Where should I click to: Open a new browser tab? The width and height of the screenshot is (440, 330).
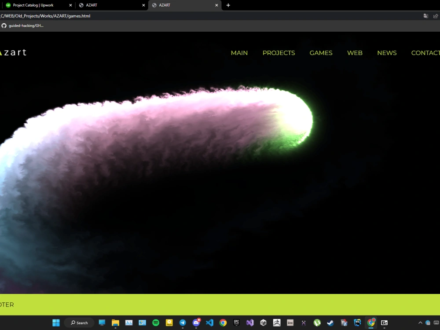(x=228, y=5)
